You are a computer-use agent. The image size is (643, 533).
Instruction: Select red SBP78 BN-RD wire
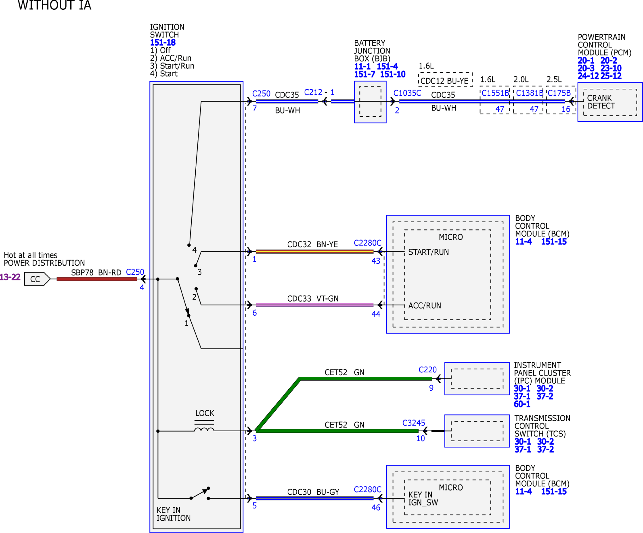click(x=97, y=279)
